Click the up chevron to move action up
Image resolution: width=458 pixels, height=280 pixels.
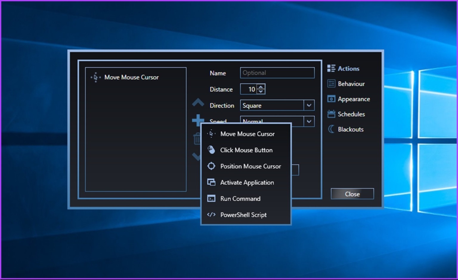(198, 103)
